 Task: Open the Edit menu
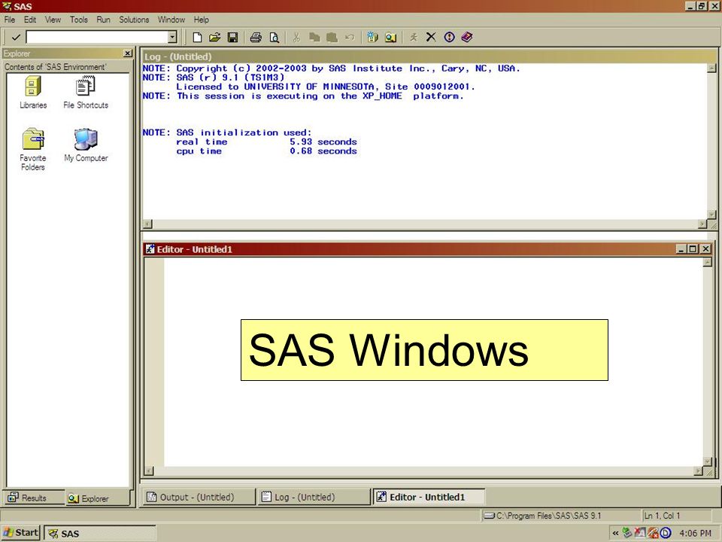[x=30, y=20]
